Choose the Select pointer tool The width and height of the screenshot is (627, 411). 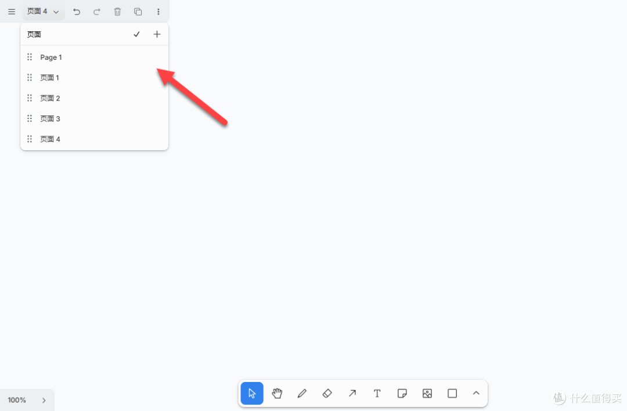[252, 394]
